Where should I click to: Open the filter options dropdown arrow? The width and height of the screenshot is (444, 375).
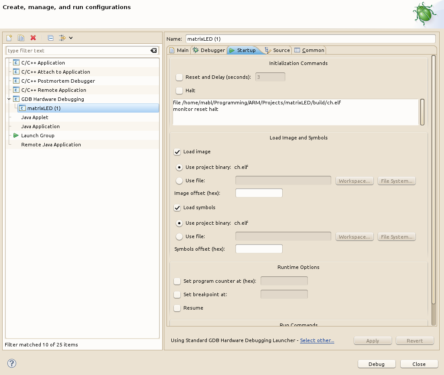(71, 38)
